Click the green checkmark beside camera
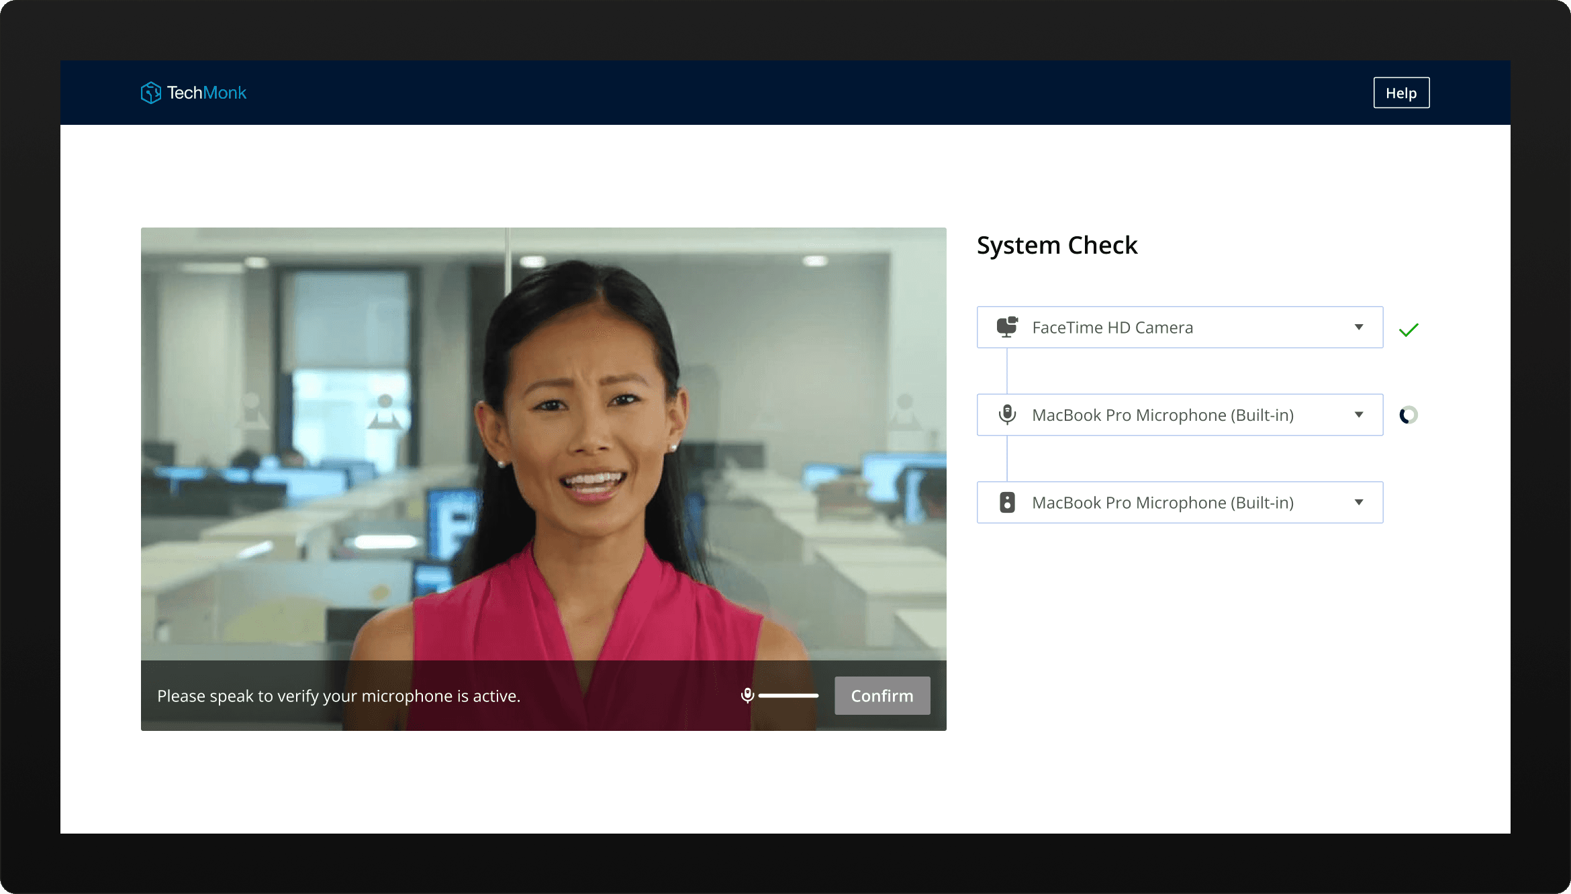Screen dimensions: 1571x894 1409,330
